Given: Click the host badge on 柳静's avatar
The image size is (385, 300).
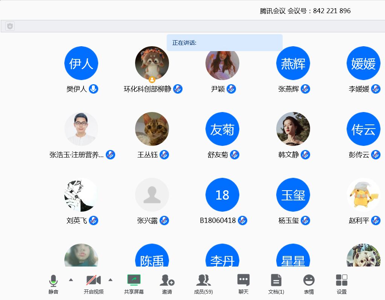Looking at the screenshot, I should coord(152,80).
